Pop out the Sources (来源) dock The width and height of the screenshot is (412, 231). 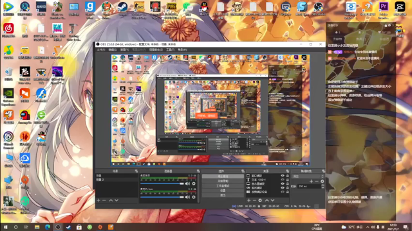288,171
